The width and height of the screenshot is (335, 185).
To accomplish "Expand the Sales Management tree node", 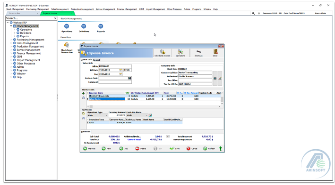I will [11, 43].
